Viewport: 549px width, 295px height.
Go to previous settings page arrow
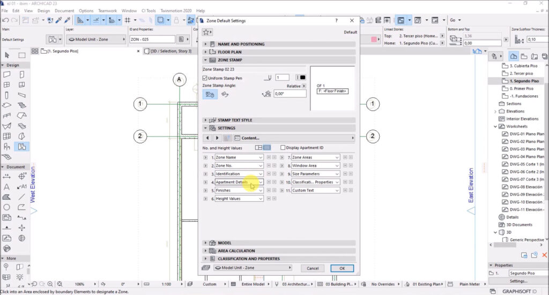tap(208, 138)
